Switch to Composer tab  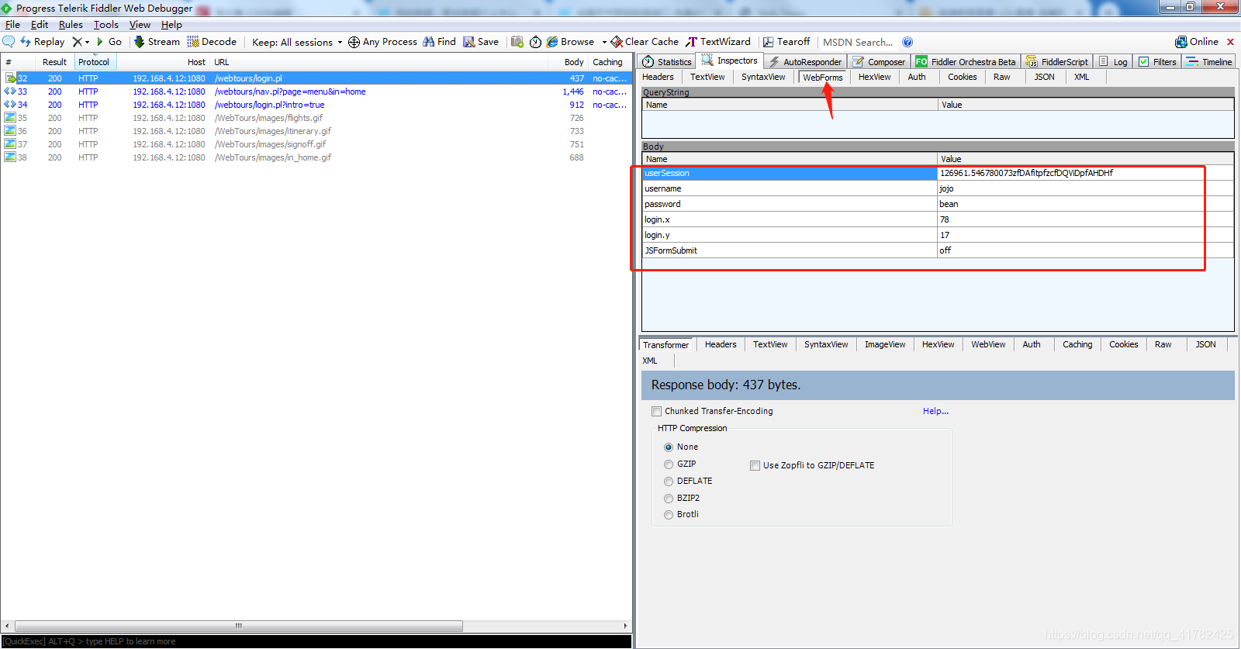pos(879,62)
